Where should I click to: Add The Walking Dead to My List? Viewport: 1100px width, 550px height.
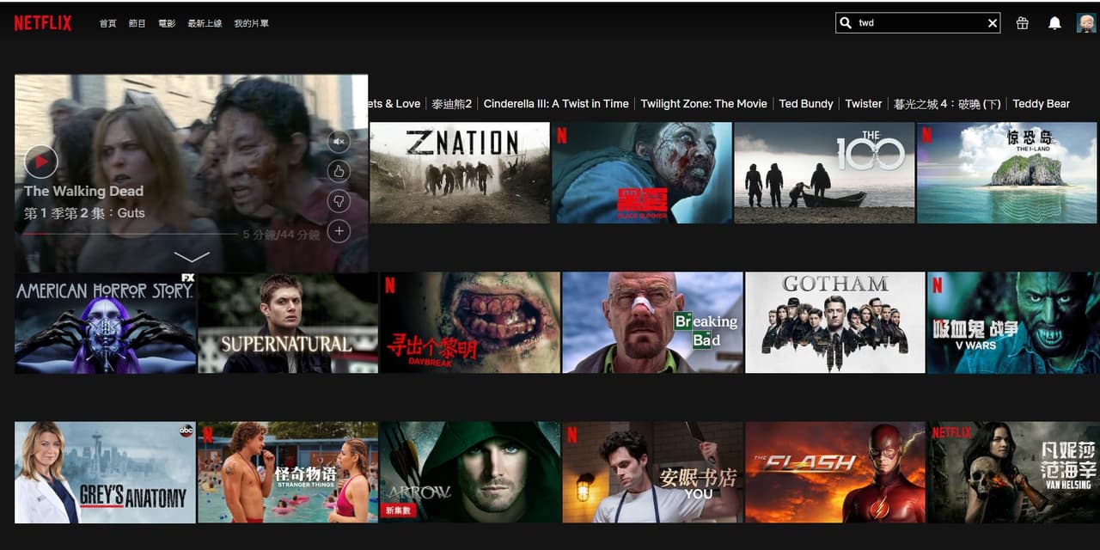339,231
